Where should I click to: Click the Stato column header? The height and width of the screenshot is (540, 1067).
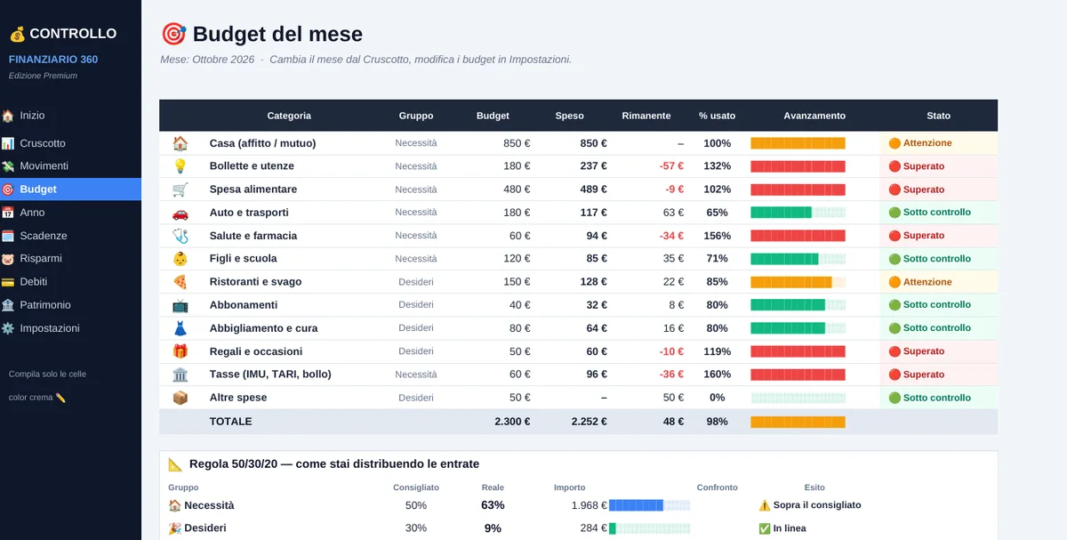tap(938, 116)
